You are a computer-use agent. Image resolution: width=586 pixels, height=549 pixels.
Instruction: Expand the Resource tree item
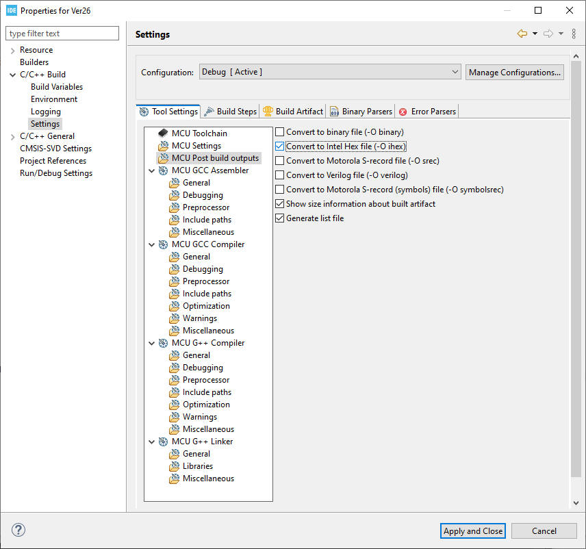click(x=12, y=50)
